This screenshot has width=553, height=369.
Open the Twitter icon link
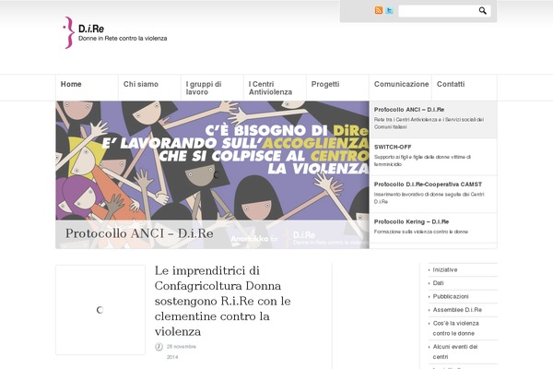[x=389, y=10]
